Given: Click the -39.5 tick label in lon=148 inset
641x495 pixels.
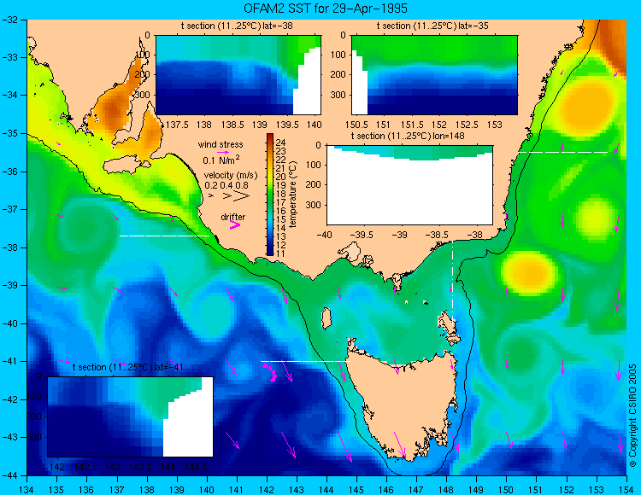Looking at the screenshot, I should point(363,235).
